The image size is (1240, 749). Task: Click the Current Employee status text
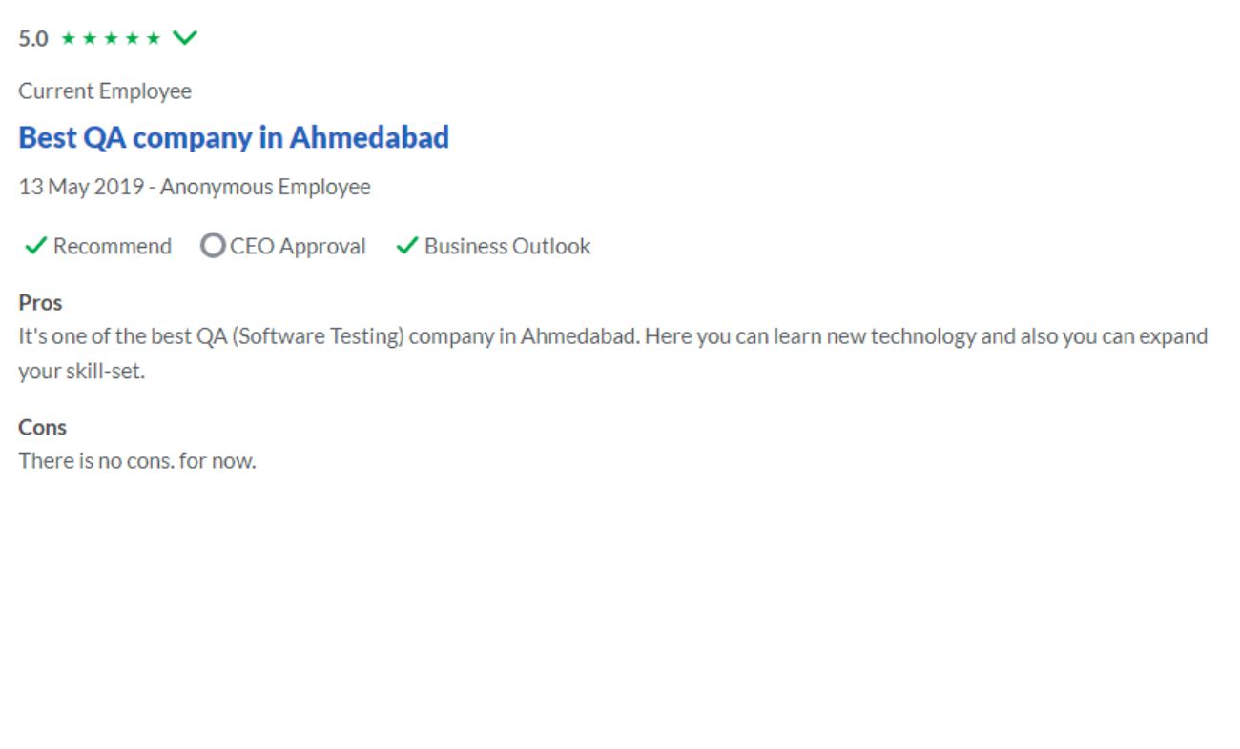pyautogui.click(x=105, y=91)
